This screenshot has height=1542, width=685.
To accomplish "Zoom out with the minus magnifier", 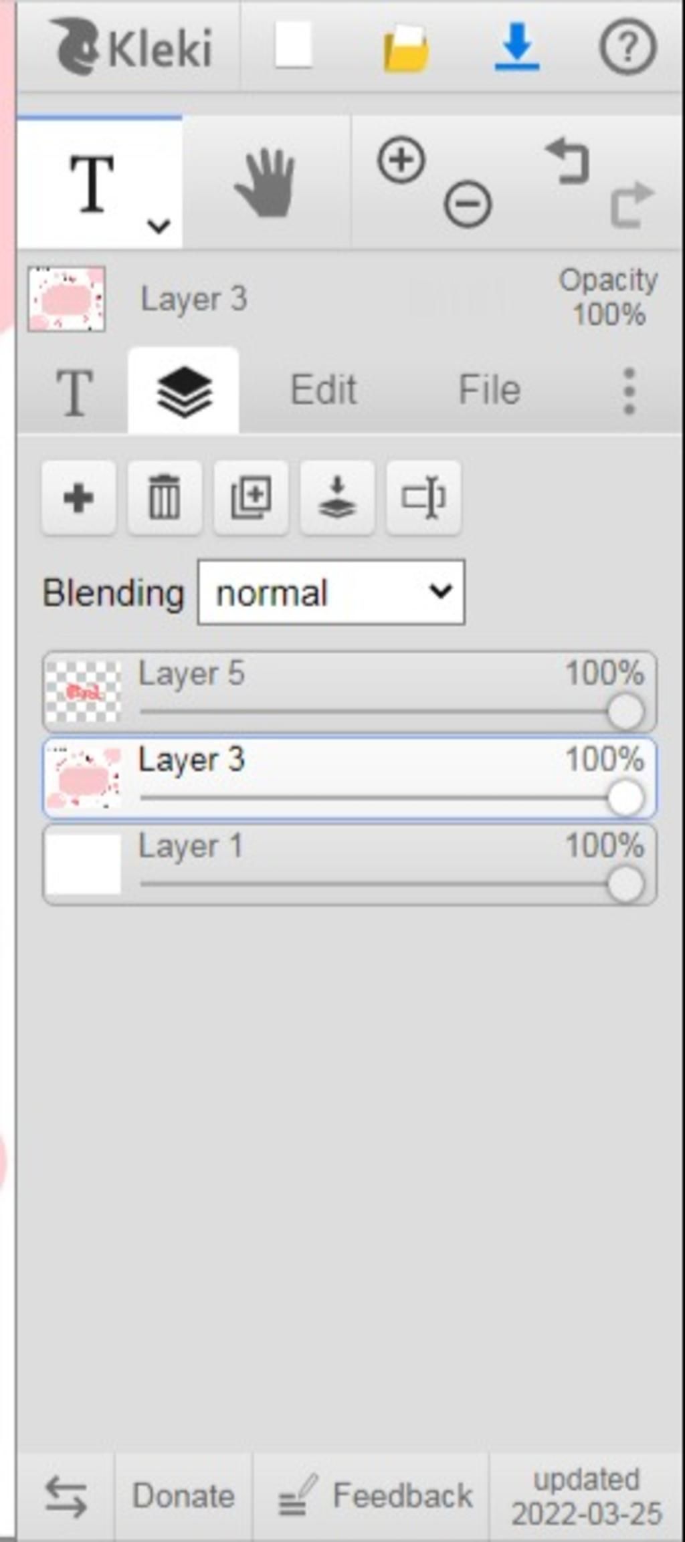I will [468, 203].
